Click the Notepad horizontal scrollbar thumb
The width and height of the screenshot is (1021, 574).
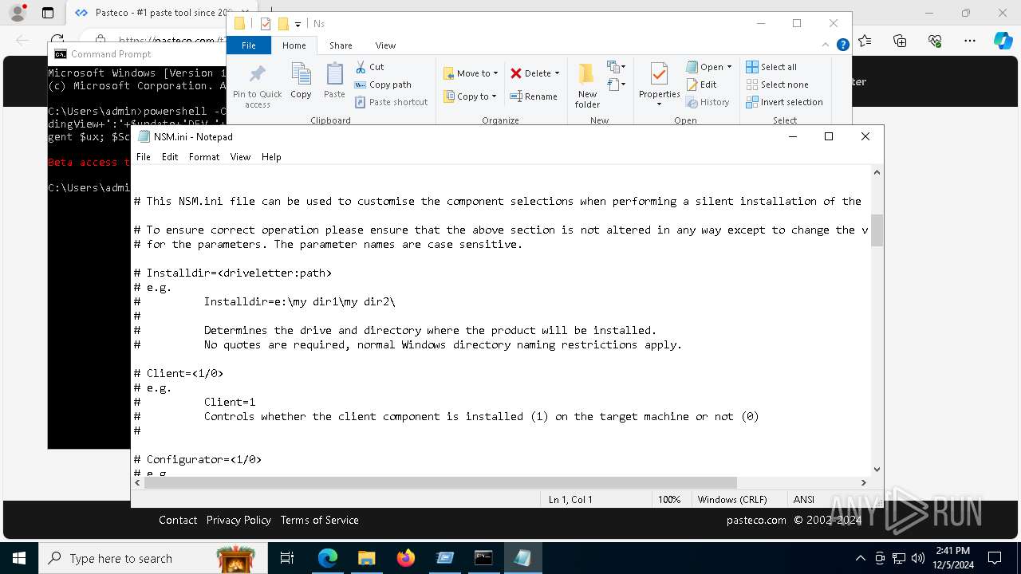coord(441,482)
